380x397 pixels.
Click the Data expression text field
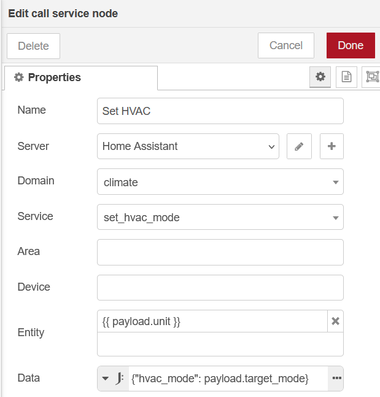pos(227,379)
